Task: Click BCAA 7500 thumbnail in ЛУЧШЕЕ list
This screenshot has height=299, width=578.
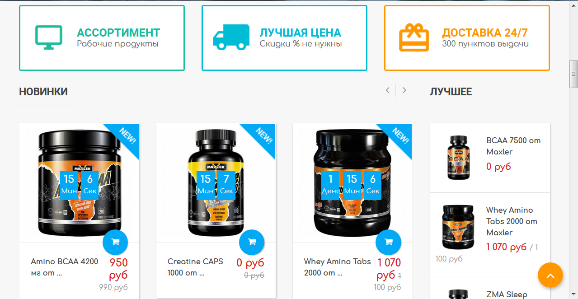Action: tap(458, 157)
